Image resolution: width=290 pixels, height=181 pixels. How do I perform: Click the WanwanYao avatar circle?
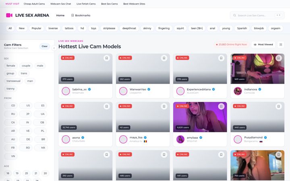[x=123, y=91]
